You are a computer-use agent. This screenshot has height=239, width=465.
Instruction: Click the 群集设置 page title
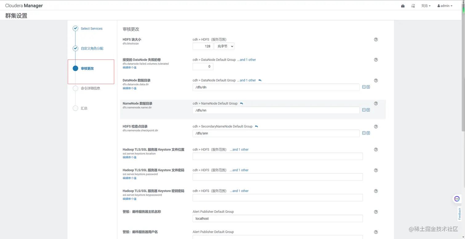pos(16,15)
